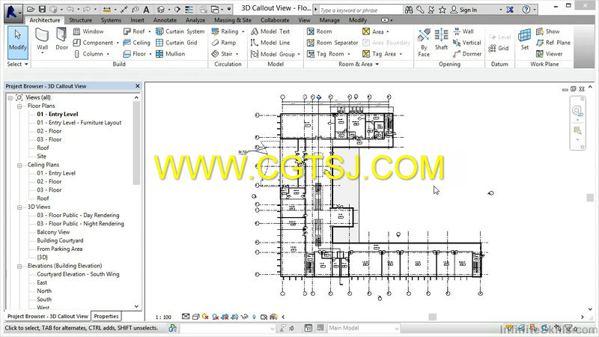This screenshot has width=599, height=337.
Task: Activate the Modify selection tool
Action: click(17, 42)
